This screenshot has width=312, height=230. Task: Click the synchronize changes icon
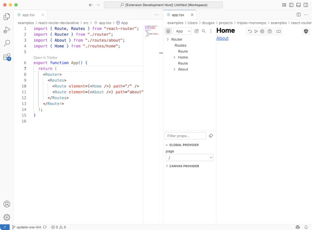point(45,227)
